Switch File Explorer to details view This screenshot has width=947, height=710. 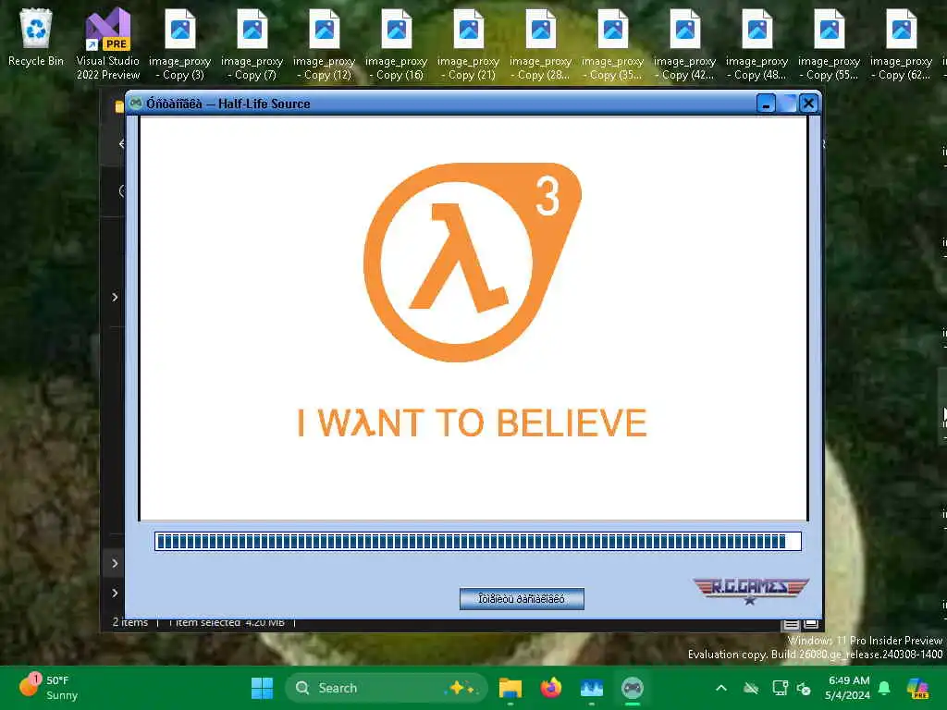point(792,624)
